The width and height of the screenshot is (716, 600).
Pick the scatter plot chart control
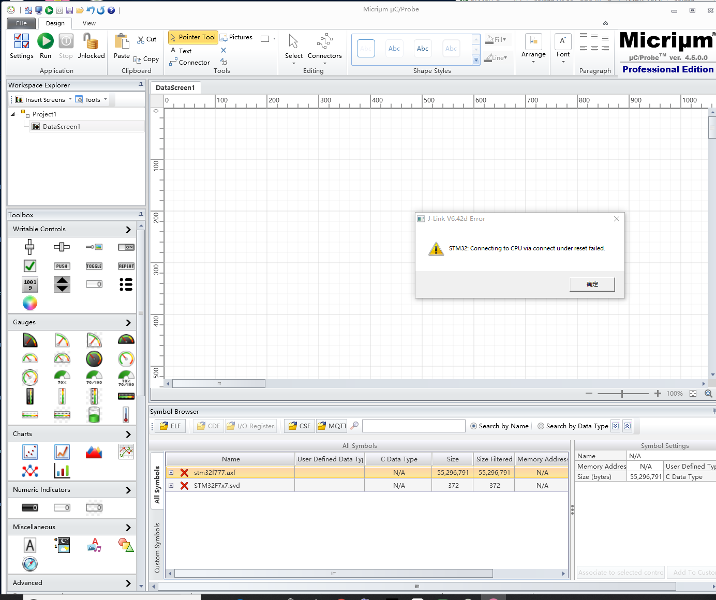click(x=30, y=452)
